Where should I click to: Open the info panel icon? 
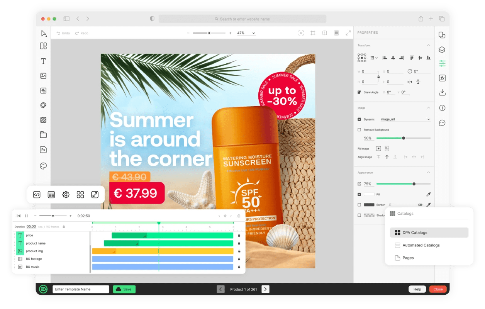tap(442, 108)
